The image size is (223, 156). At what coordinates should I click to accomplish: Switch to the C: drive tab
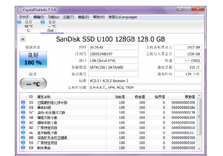(x=29, y=27)
